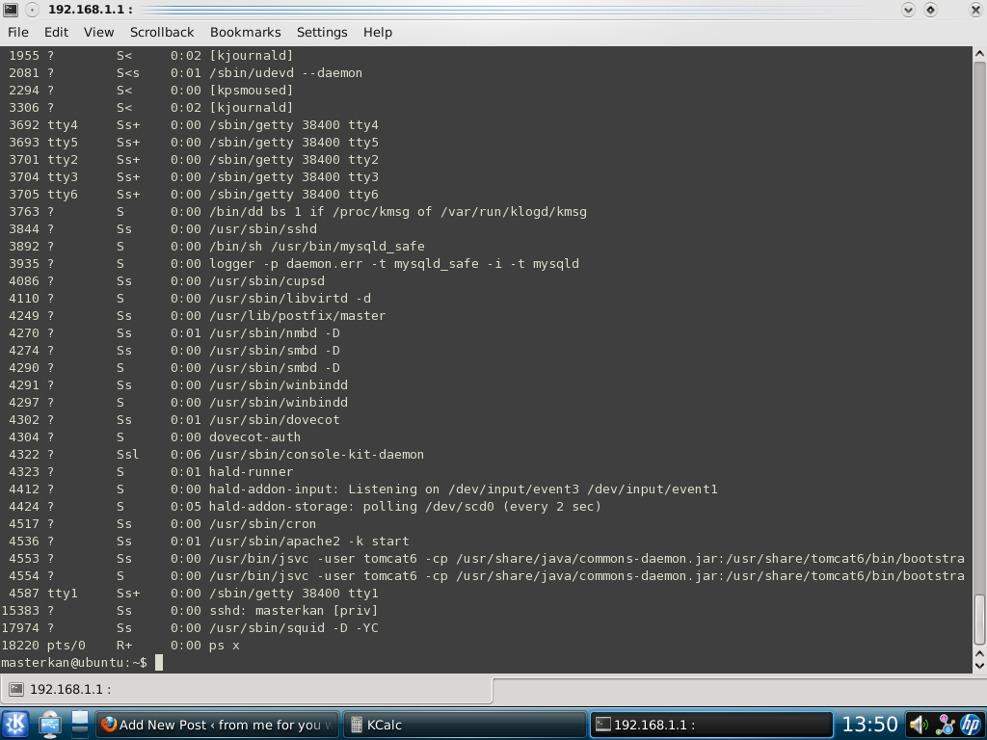Click the Konsole window menu icon in title bar

pos(11,10)
